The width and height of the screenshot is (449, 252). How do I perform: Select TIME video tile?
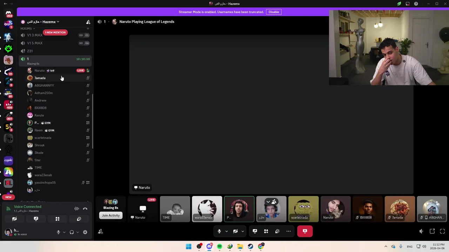coord(175,209)
